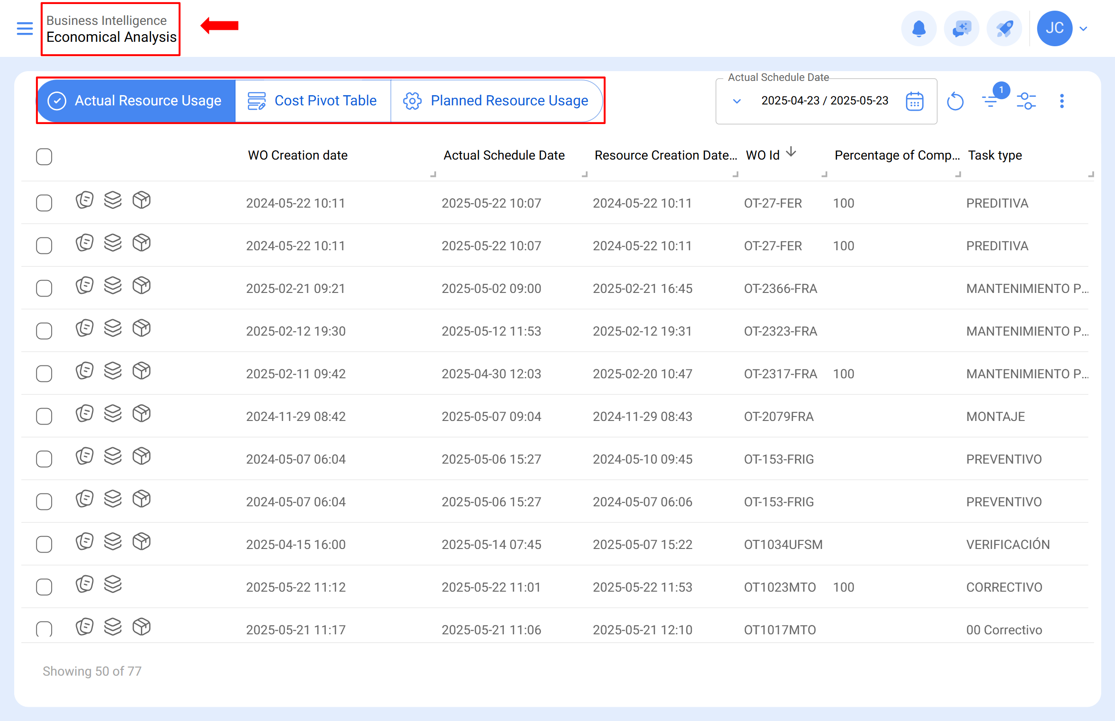The height and width of the screenshot is (721, 1115).
Task: Expand the JC user account dropdown arrow
Action: 1083,28
